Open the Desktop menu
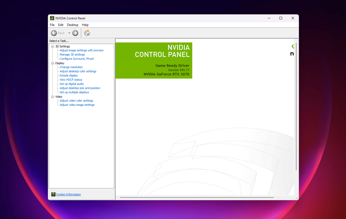The width and height of the screenshot is (346, 219). tap(73, 25)
